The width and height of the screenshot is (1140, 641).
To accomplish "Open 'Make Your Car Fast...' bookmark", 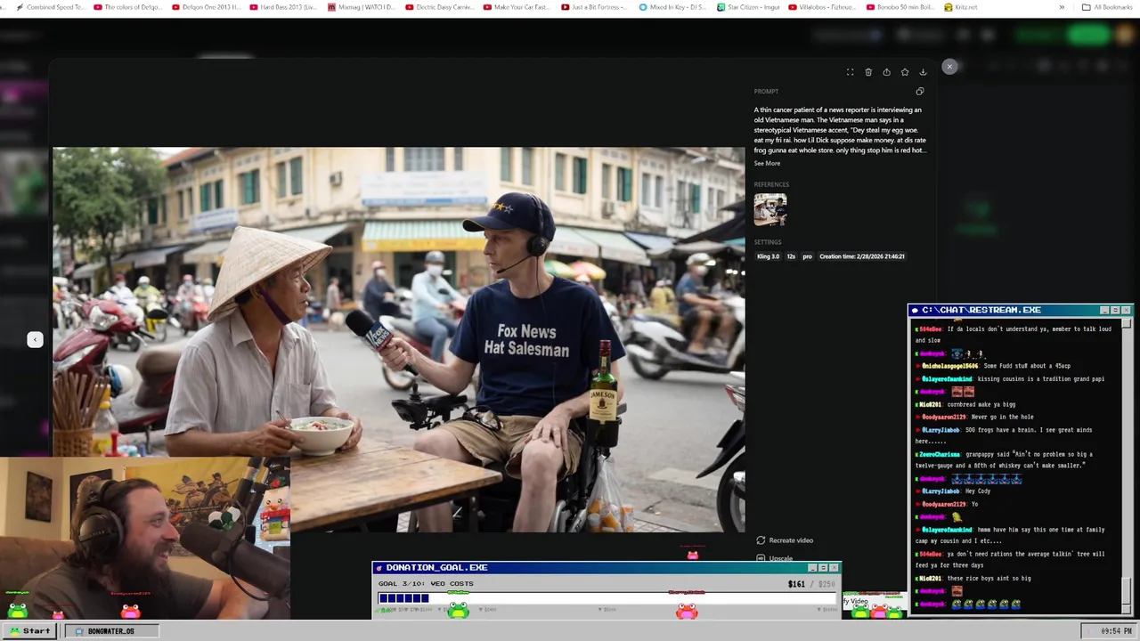I will click(517, 7).
